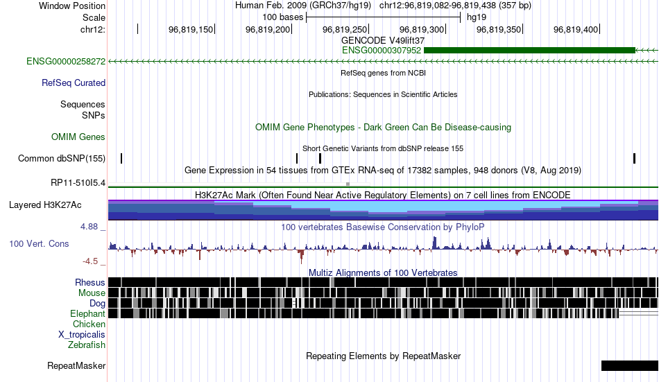Click the RepeatMasker track label
The height and width of the screenshot is (382, 659).
(x=76, y=365)
